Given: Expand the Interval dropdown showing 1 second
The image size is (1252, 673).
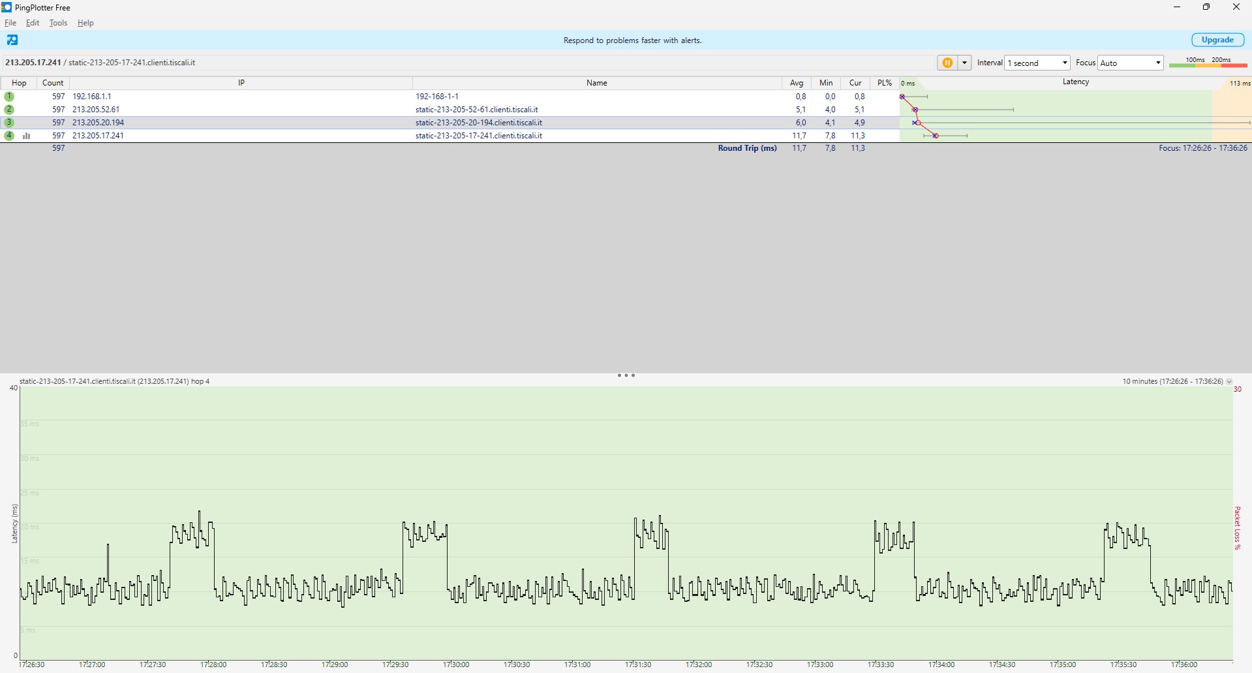Looking at the screenshot, I should point(1037,63).
